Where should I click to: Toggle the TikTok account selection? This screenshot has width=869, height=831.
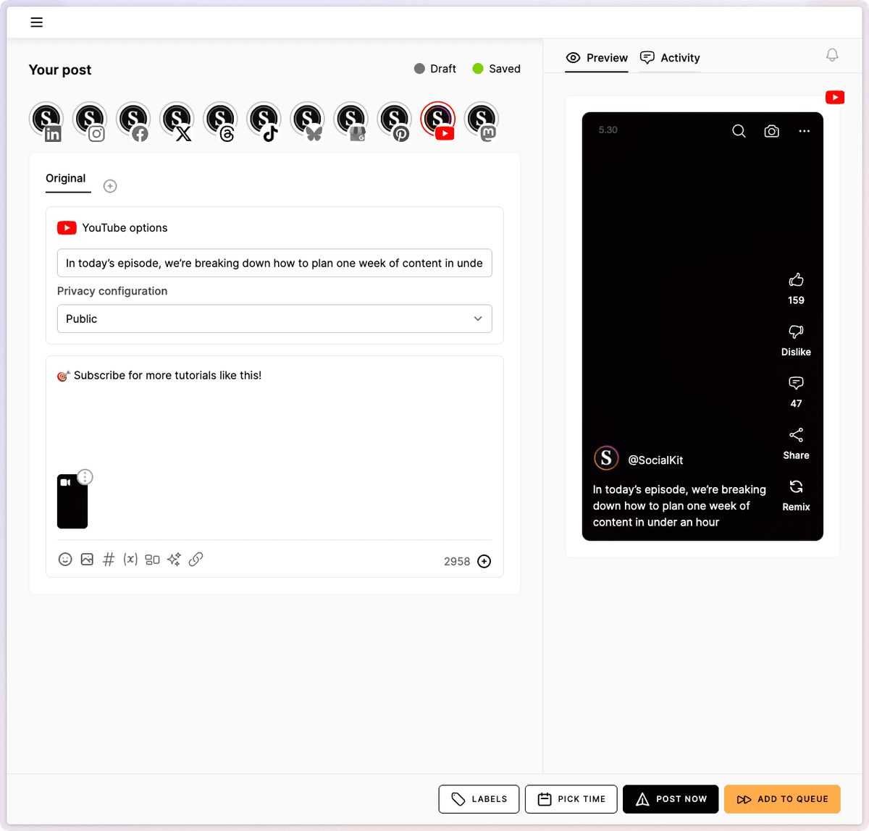264,120
